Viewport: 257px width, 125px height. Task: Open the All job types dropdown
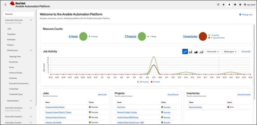[230, 51]
